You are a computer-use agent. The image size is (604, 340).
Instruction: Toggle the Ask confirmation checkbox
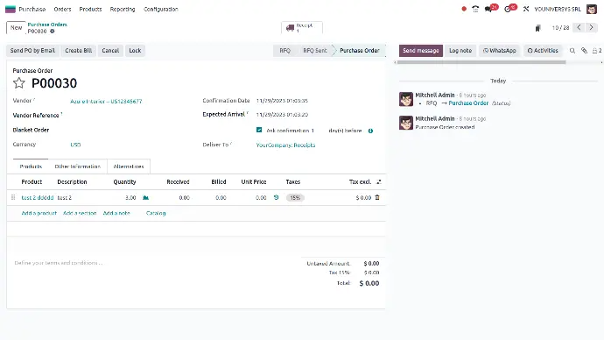[259, 130]
